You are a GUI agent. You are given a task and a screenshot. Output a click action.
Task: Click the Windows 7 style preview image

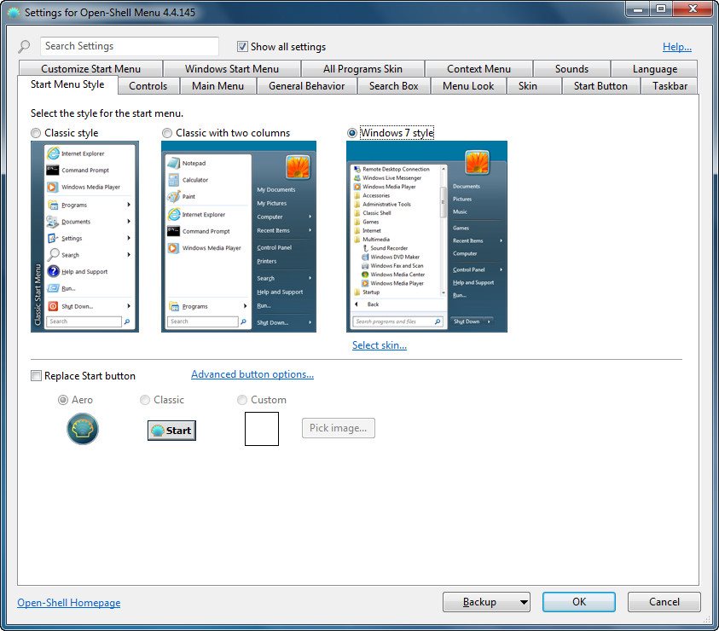tap(426, 236)
